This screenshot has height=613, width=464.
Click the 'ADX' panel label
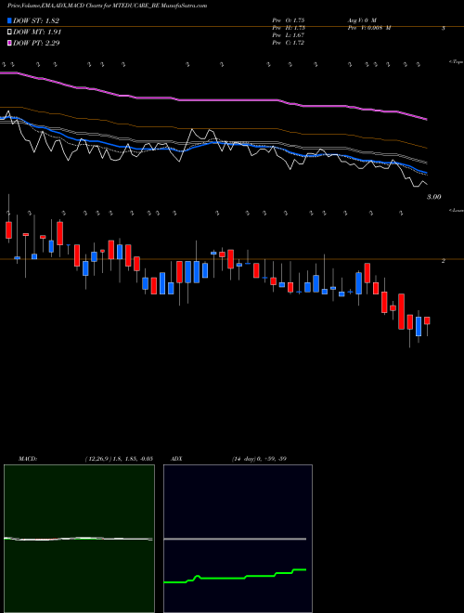coord(176,459)
